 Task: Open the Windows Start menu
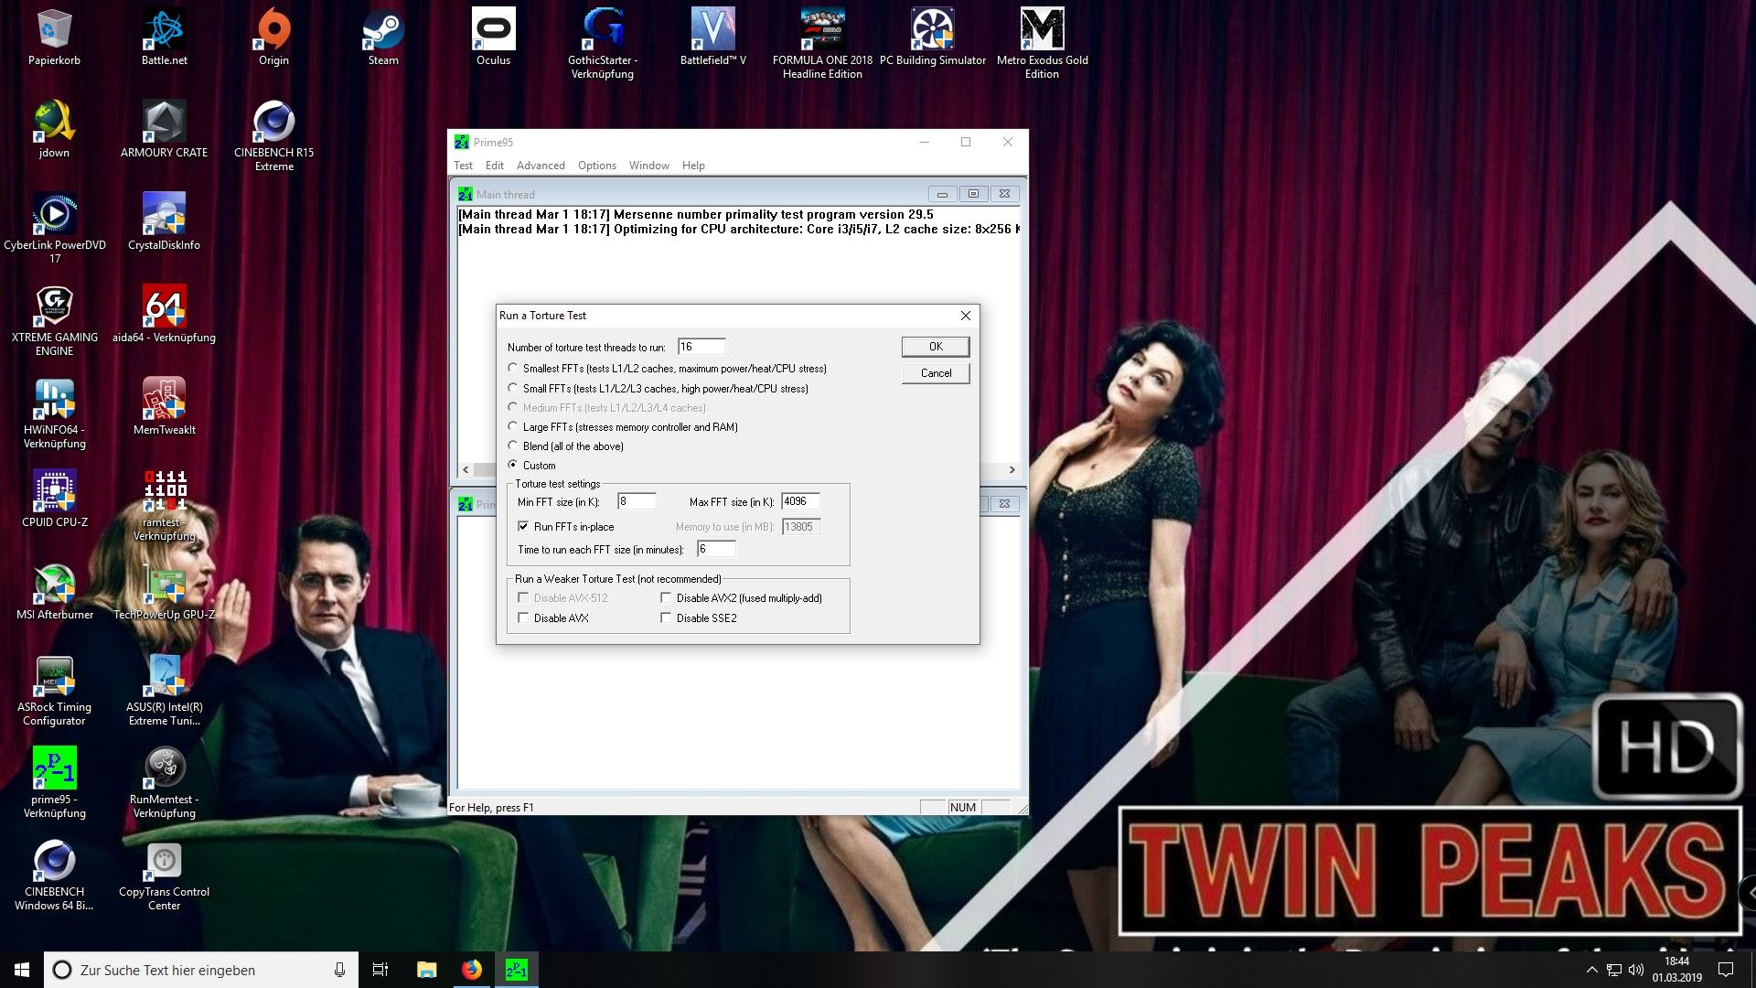(x=22, y=970)
